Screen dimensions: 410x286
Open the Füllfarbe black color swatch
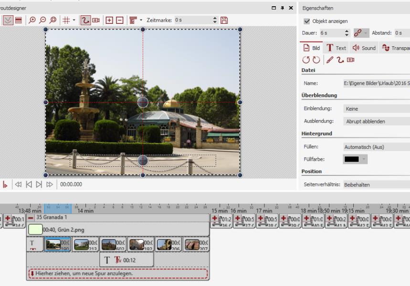click(x=351, y=159)
